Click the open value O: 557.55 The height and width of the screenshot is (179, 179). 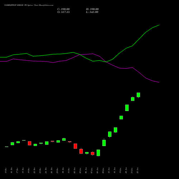click(x=63, y=12)
